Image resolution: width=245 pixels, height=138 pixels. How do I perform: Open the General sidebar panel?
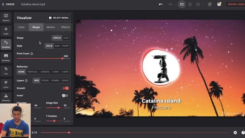6,17
